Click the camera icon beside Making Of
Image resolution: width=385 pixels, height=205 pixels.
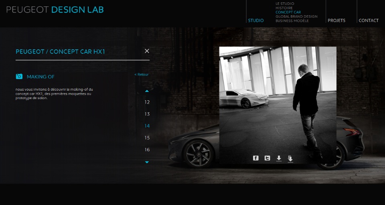point(19,76)
